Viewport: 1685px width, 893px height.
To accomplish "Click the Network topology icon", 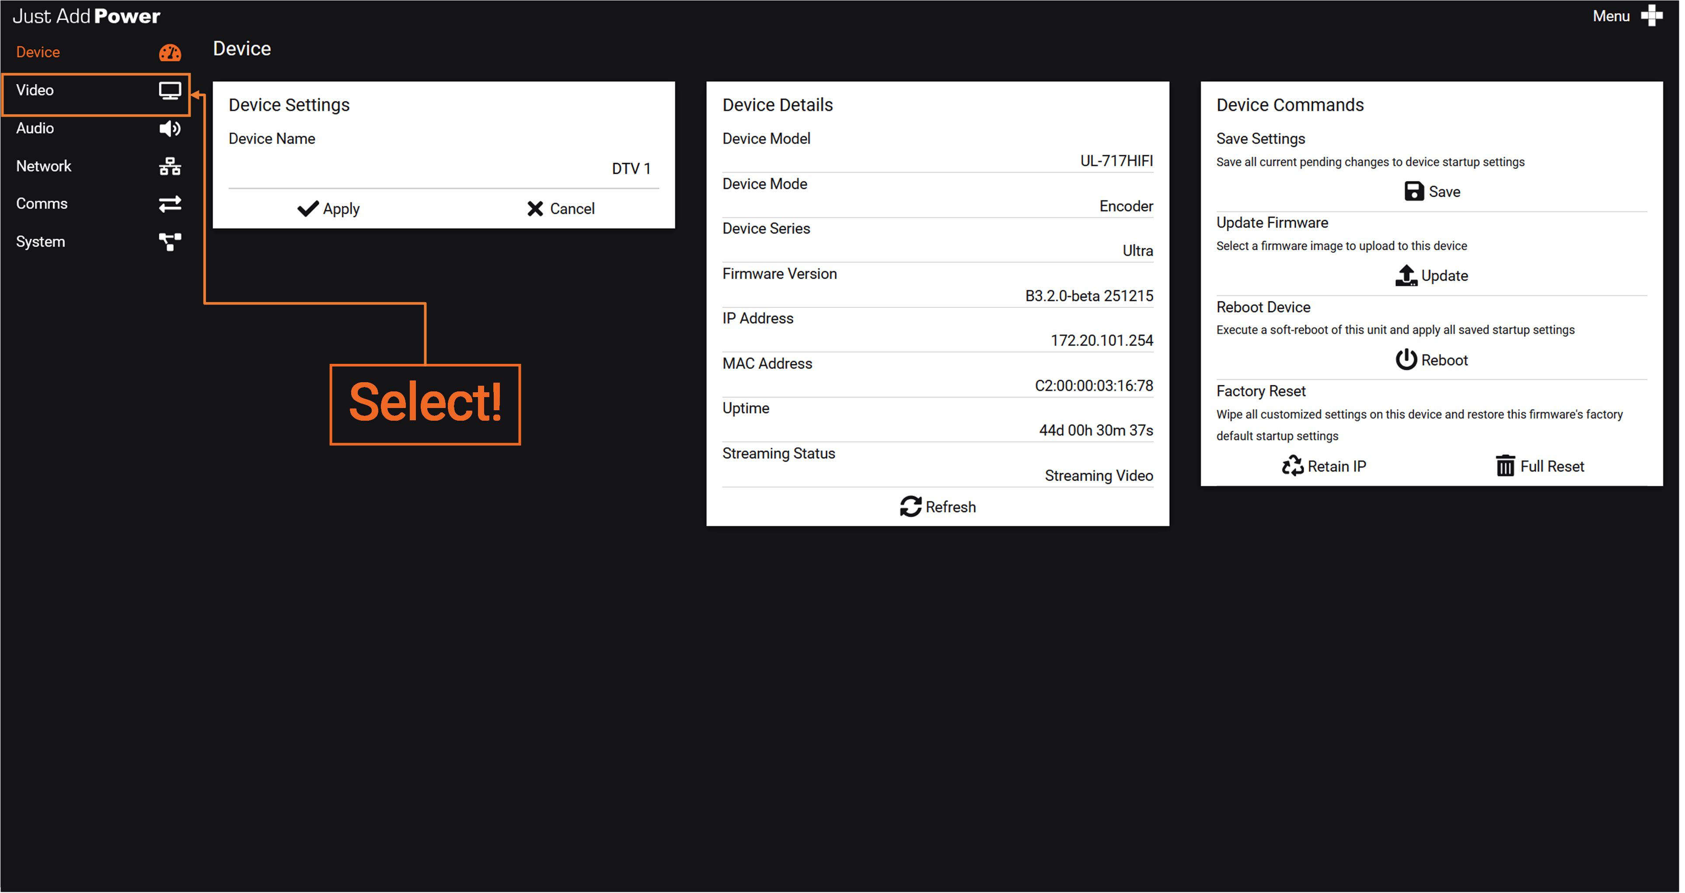I will click(170, 166).
